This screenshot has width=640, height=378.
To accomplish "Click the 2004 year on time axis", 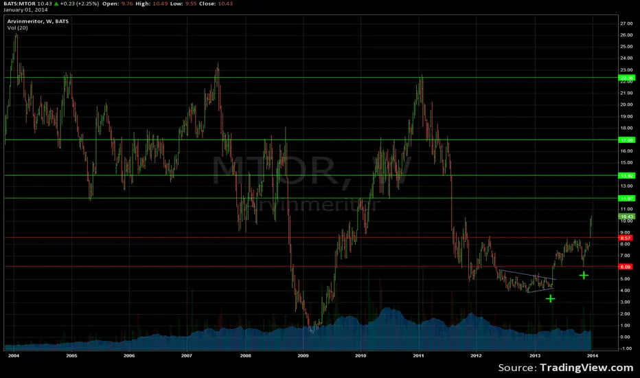I will pyautogui.click(x=14, y=355).
